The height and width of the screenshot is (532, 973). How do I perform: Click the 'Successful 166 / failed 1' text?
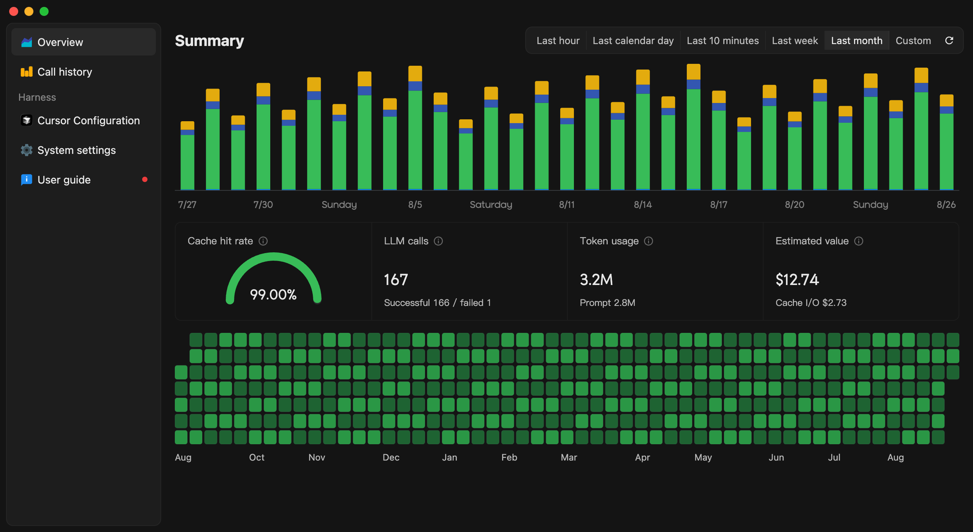point(437,302)
